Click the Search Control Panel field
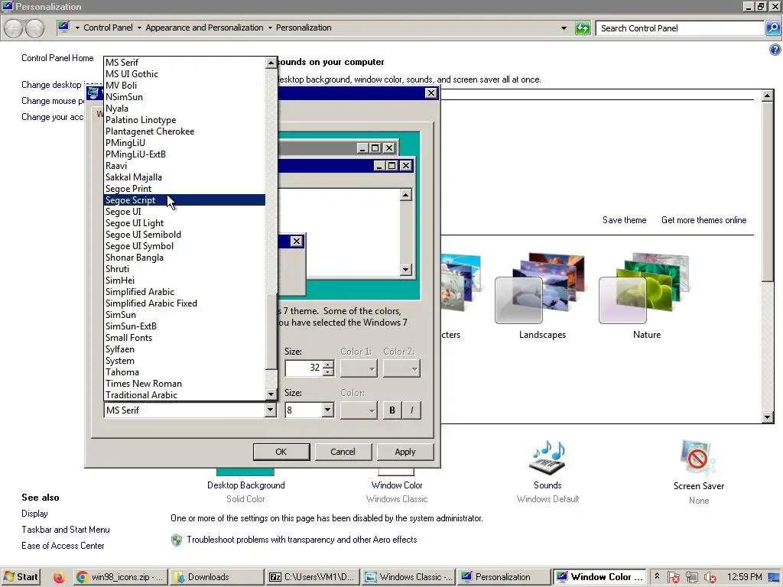 680,28
